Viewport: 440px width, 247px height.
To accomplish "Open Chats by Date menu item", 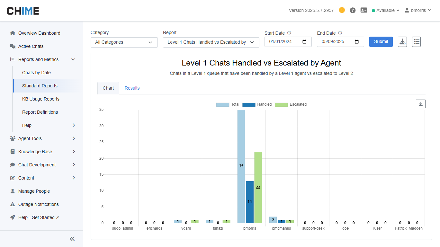I will 36,73.
